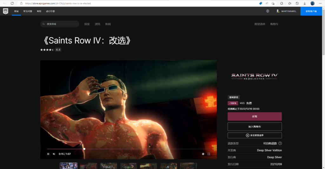Click the 获取 button to claim the game
This screenshot has height=169, width=325.
[x=255, y=116]
